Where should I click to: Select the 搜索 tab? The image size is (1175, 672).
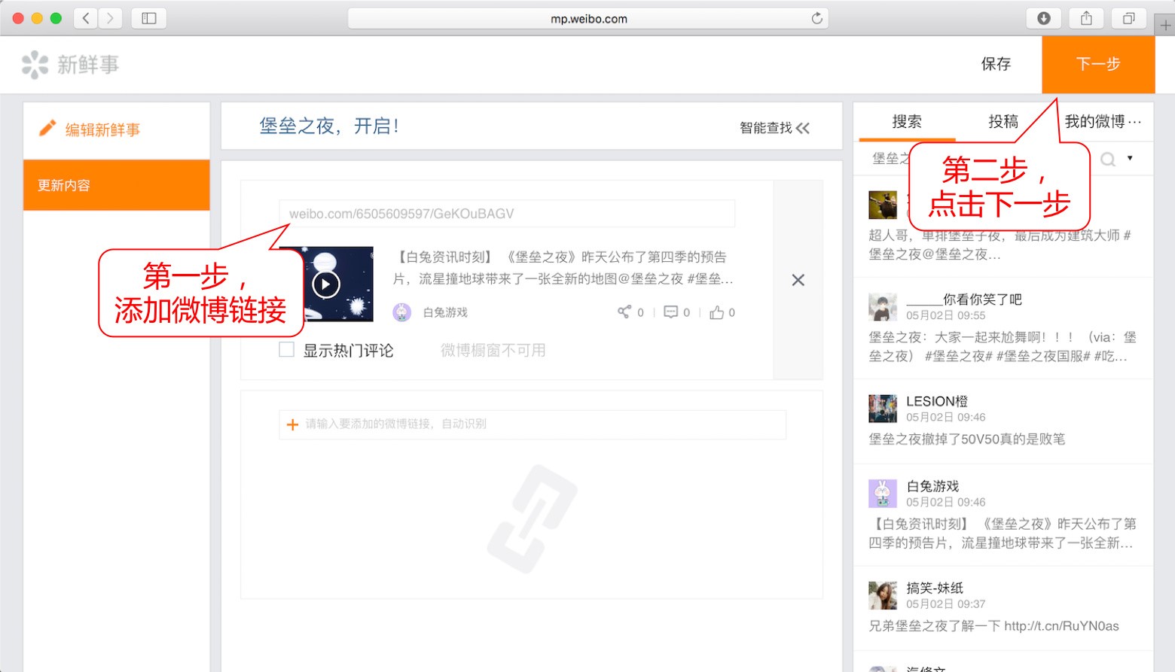906,121
